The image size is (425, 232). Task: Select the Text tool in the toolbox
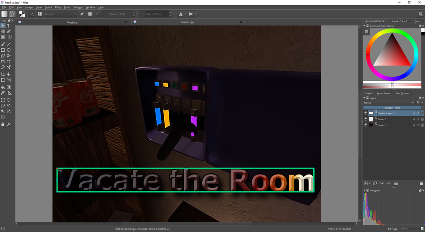pyautogui.click(x=9, y=26)
